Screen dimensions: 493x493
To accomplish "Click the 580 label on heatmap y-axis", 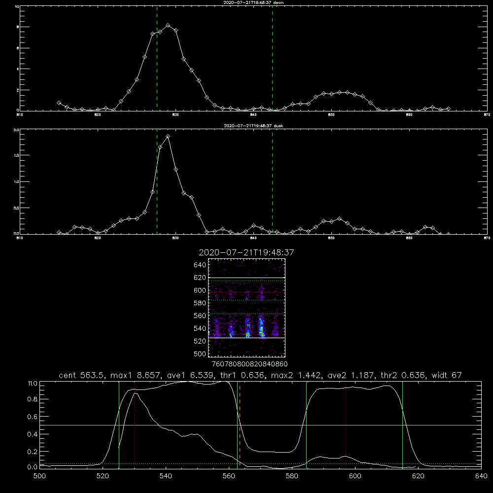I will point(200,303).
